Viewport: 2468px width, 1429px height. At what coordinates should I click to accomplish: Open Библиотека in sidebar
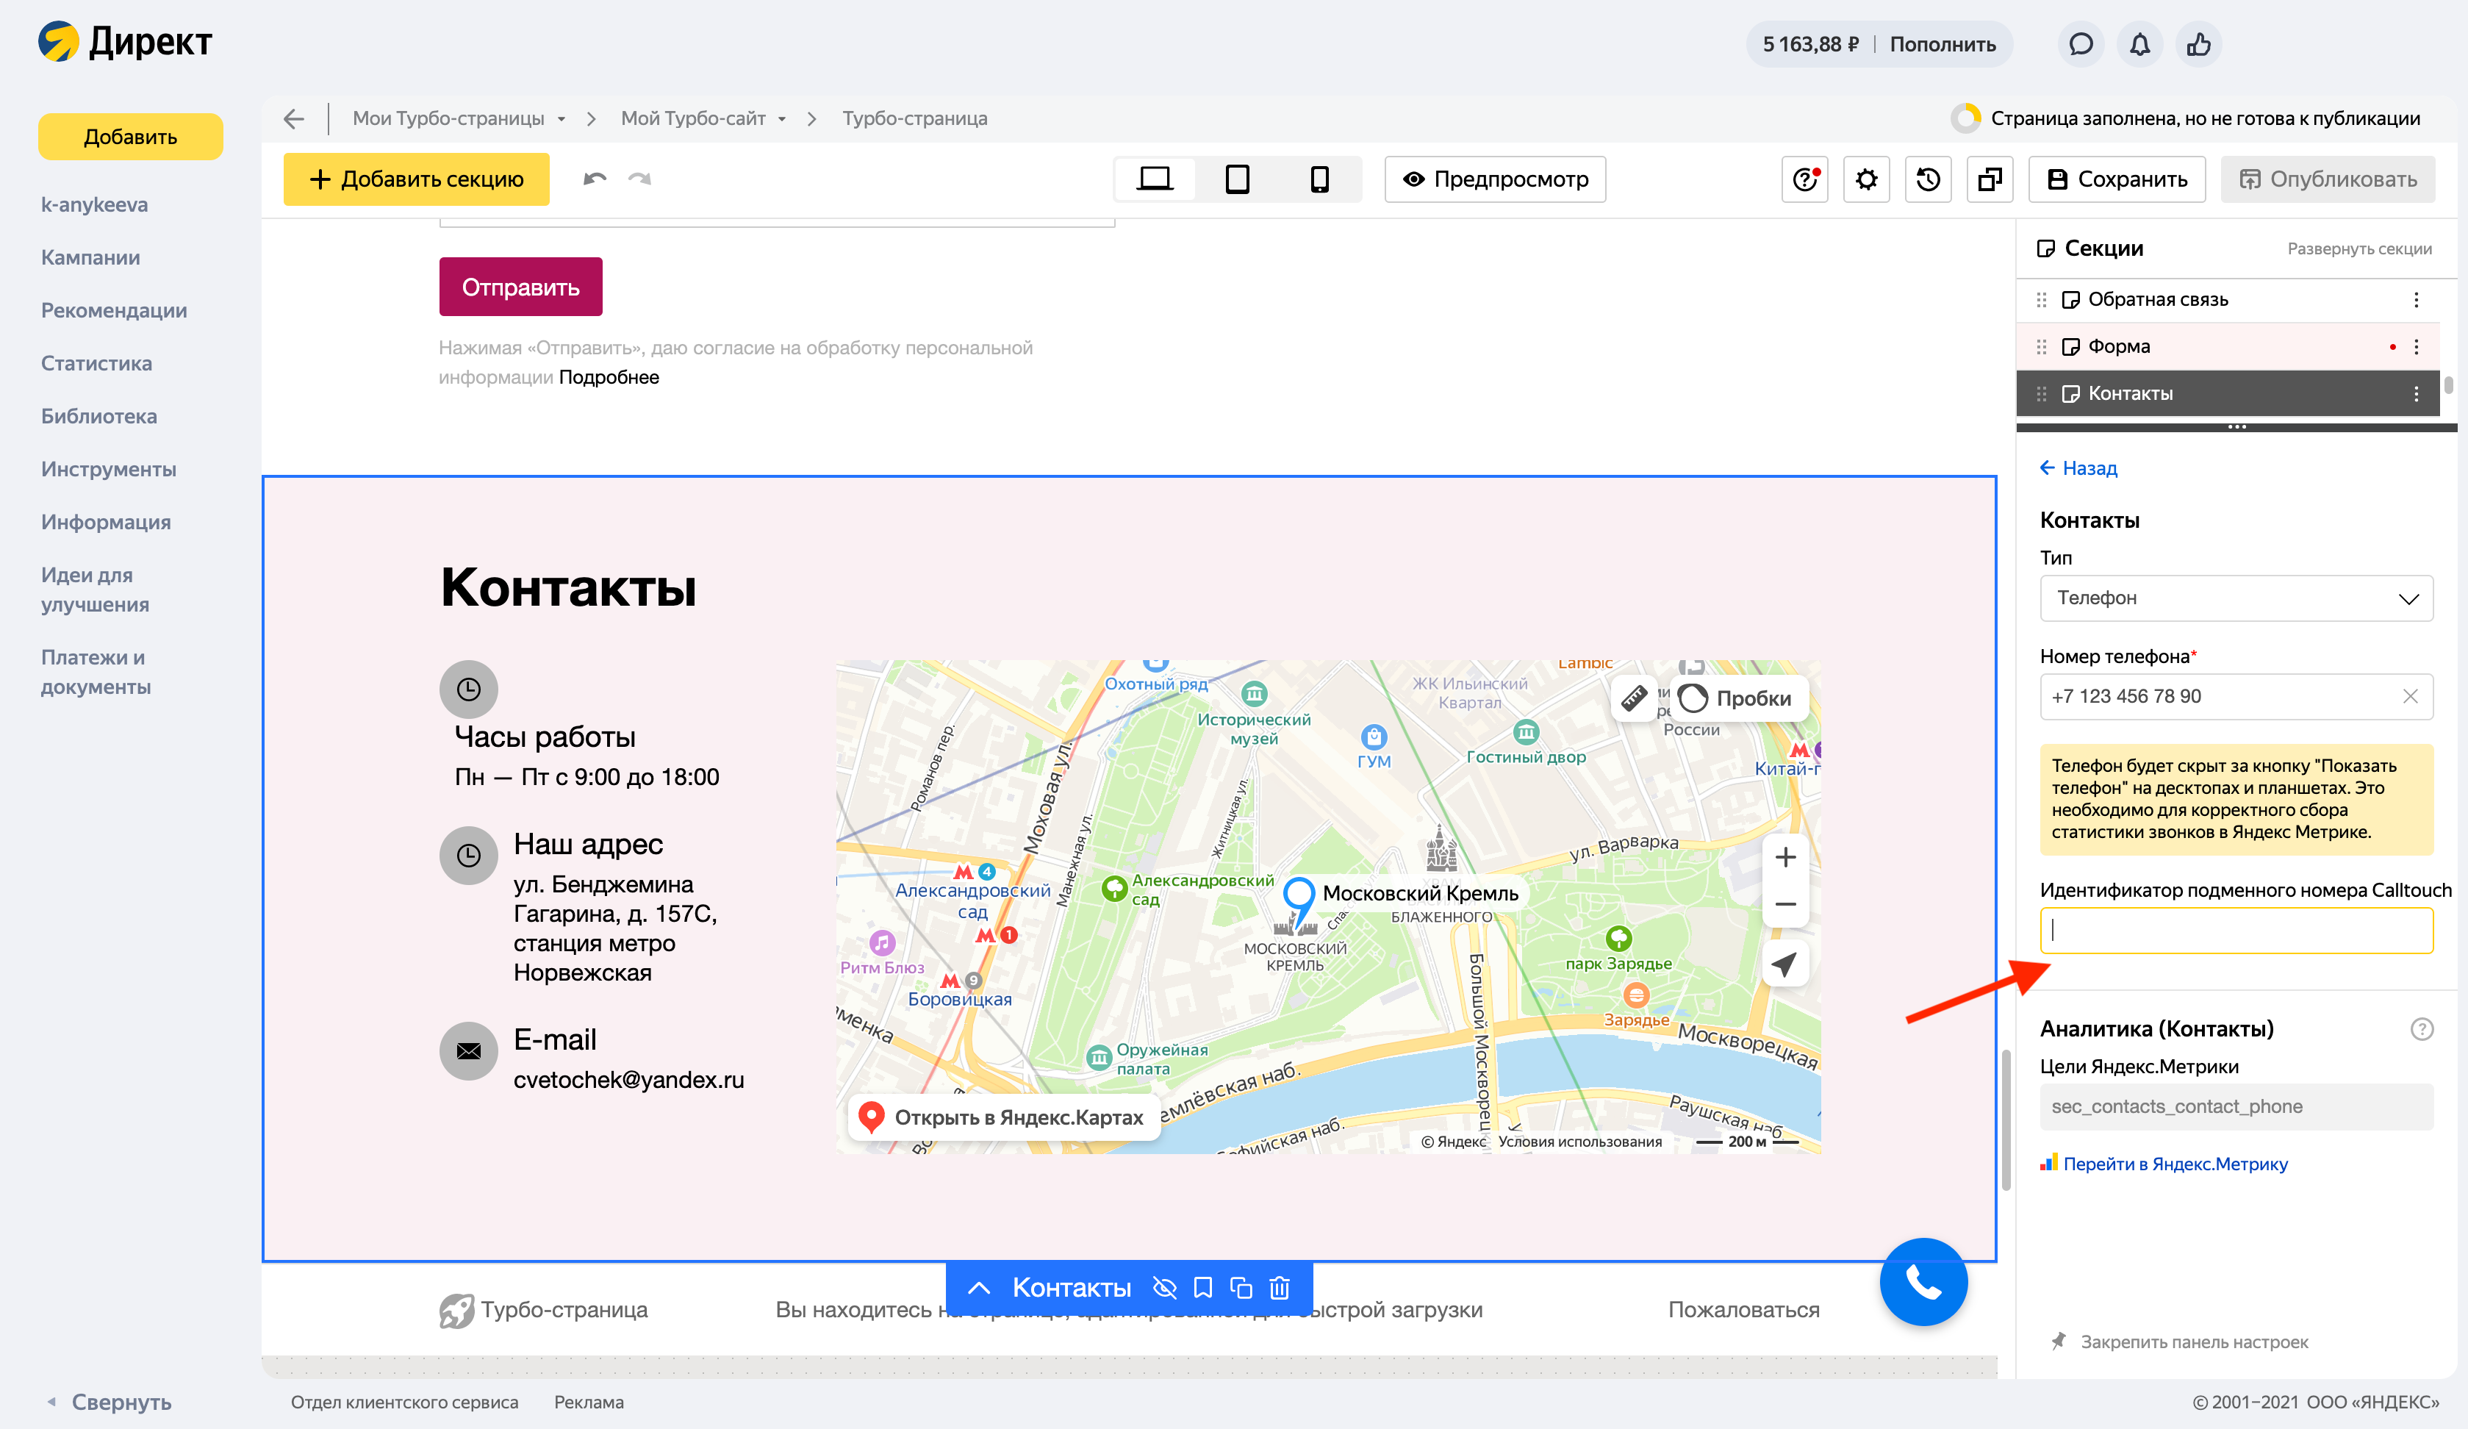tap(99, 416)
